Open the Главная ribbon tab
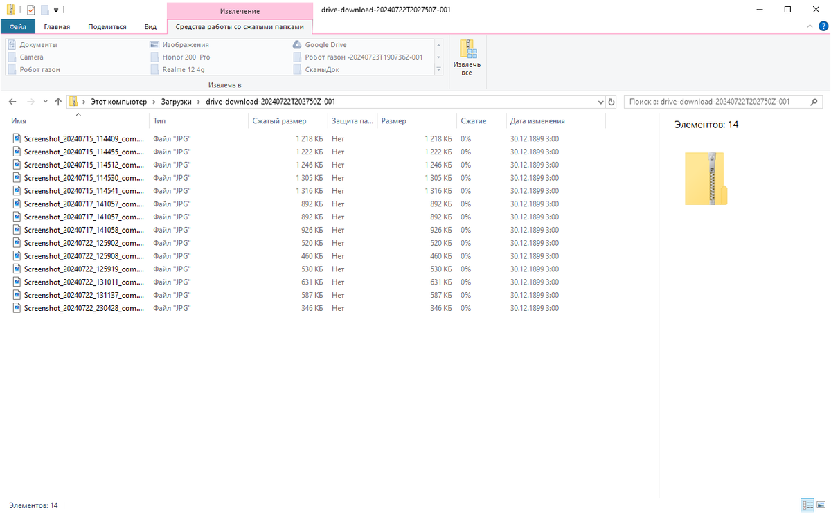This screenshot has height=513, width=831. [57, 26]
